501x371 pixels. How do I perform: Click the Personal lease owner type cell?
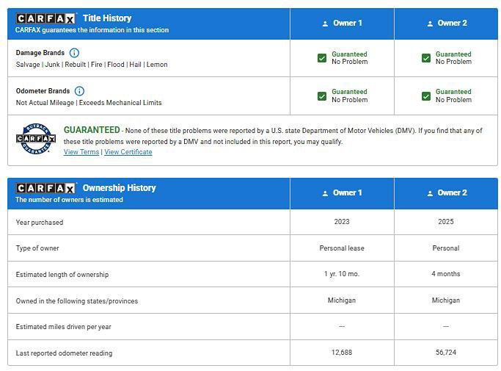click(342, 248)
